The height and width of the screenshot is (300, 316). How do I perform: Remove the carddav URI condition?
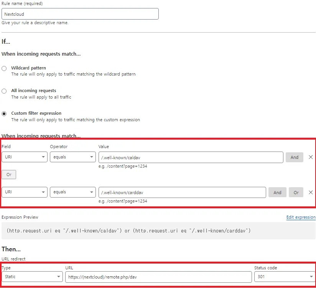coord(311,192)
